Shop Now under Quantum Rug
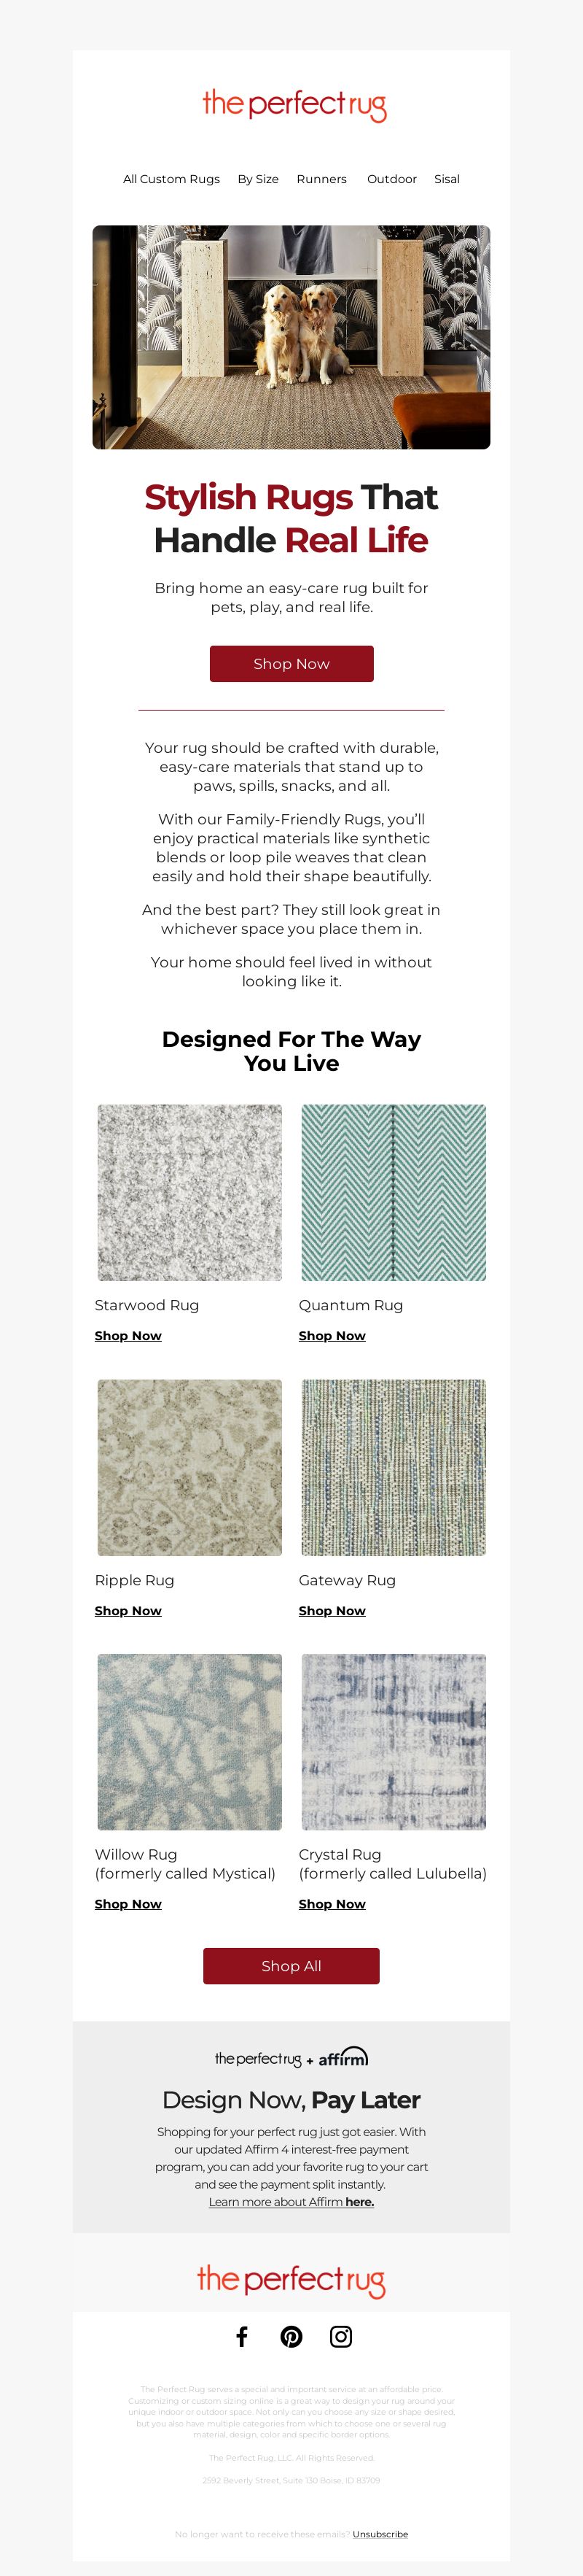583x2576 pixels. tap(332, 1336)
